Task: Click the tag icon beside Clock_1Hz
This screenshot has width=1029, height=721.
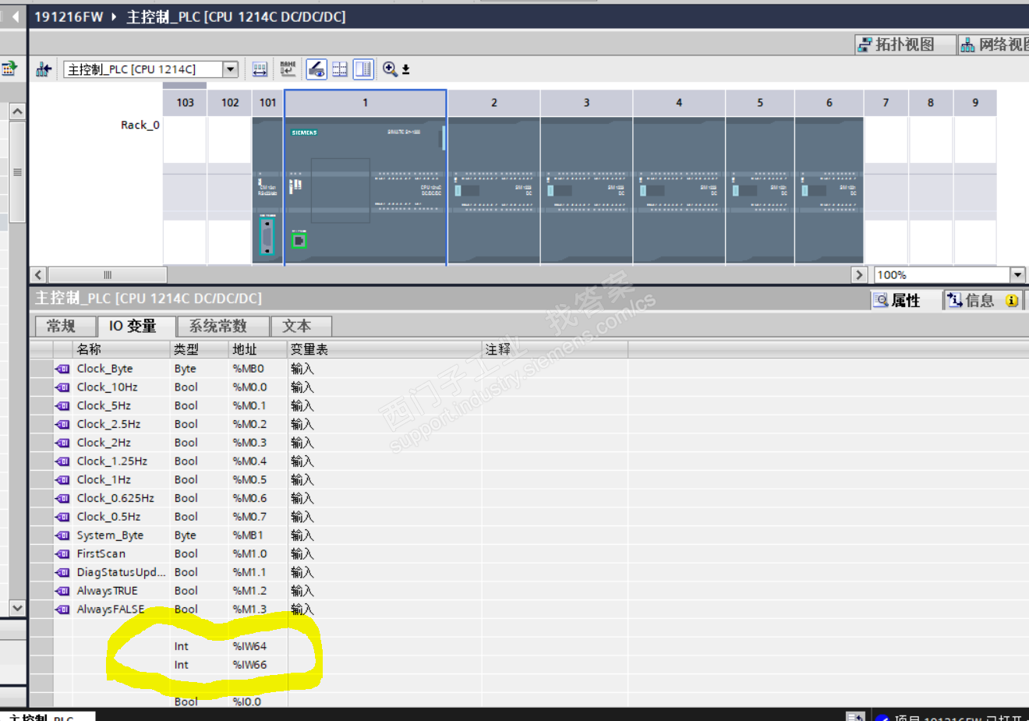Action: 62,480
